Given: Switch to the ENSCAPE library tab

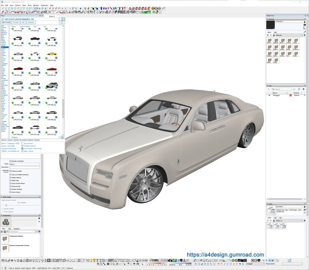Looking at the screenshot, I should (x=31, y=22).
